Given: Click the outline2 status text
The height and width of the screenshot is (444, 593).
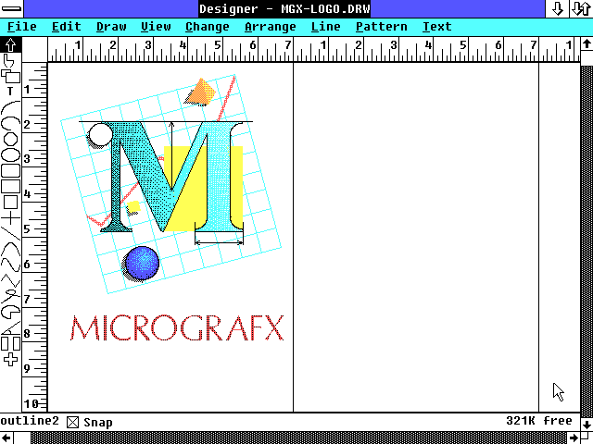Looking at the screenshot, I should click(x=30, y=421).
